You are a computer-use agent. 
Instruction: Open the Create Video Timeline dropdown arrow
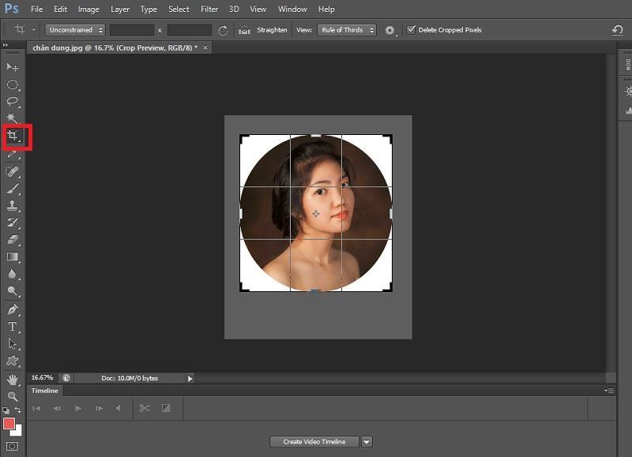click(366, 442)
